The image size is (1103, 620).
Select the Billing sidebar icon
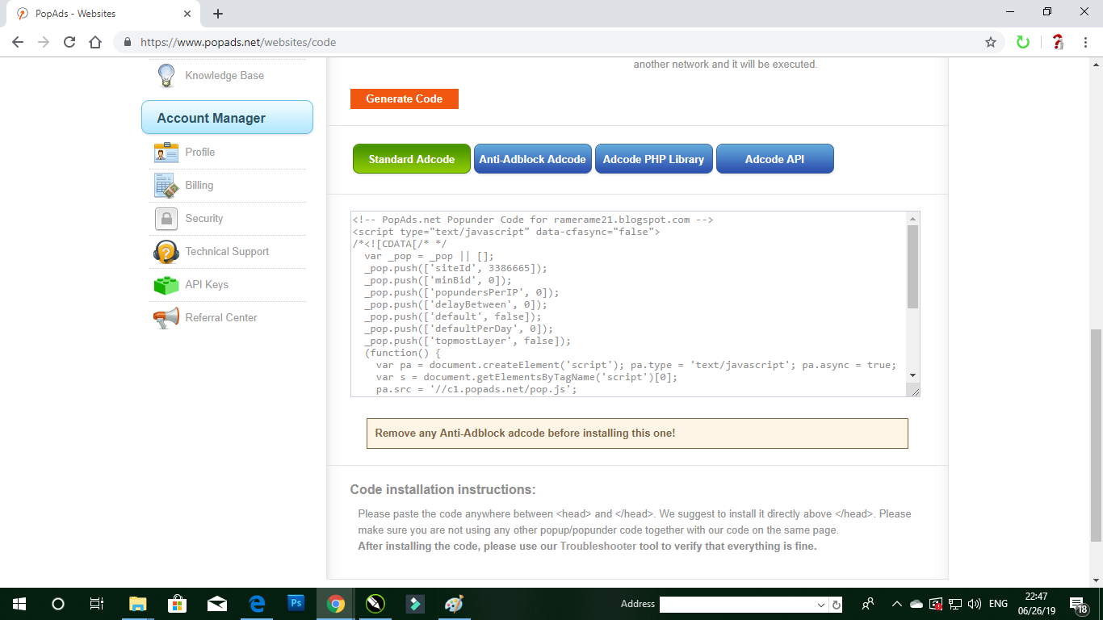(166, 185)
